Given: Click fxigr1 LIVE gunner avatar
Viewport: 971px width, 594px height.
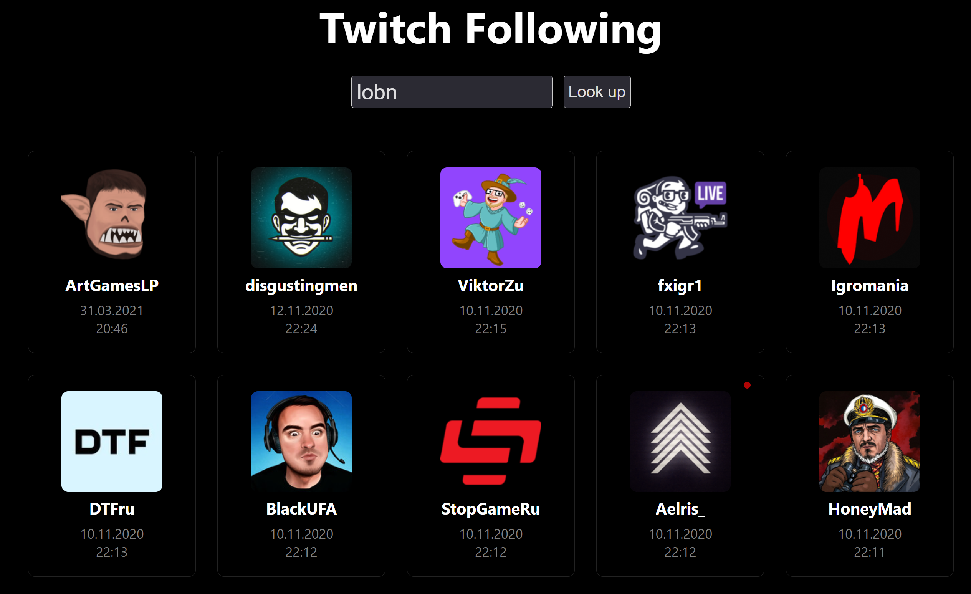Looking at the screenshot, I should click(680, 218).
